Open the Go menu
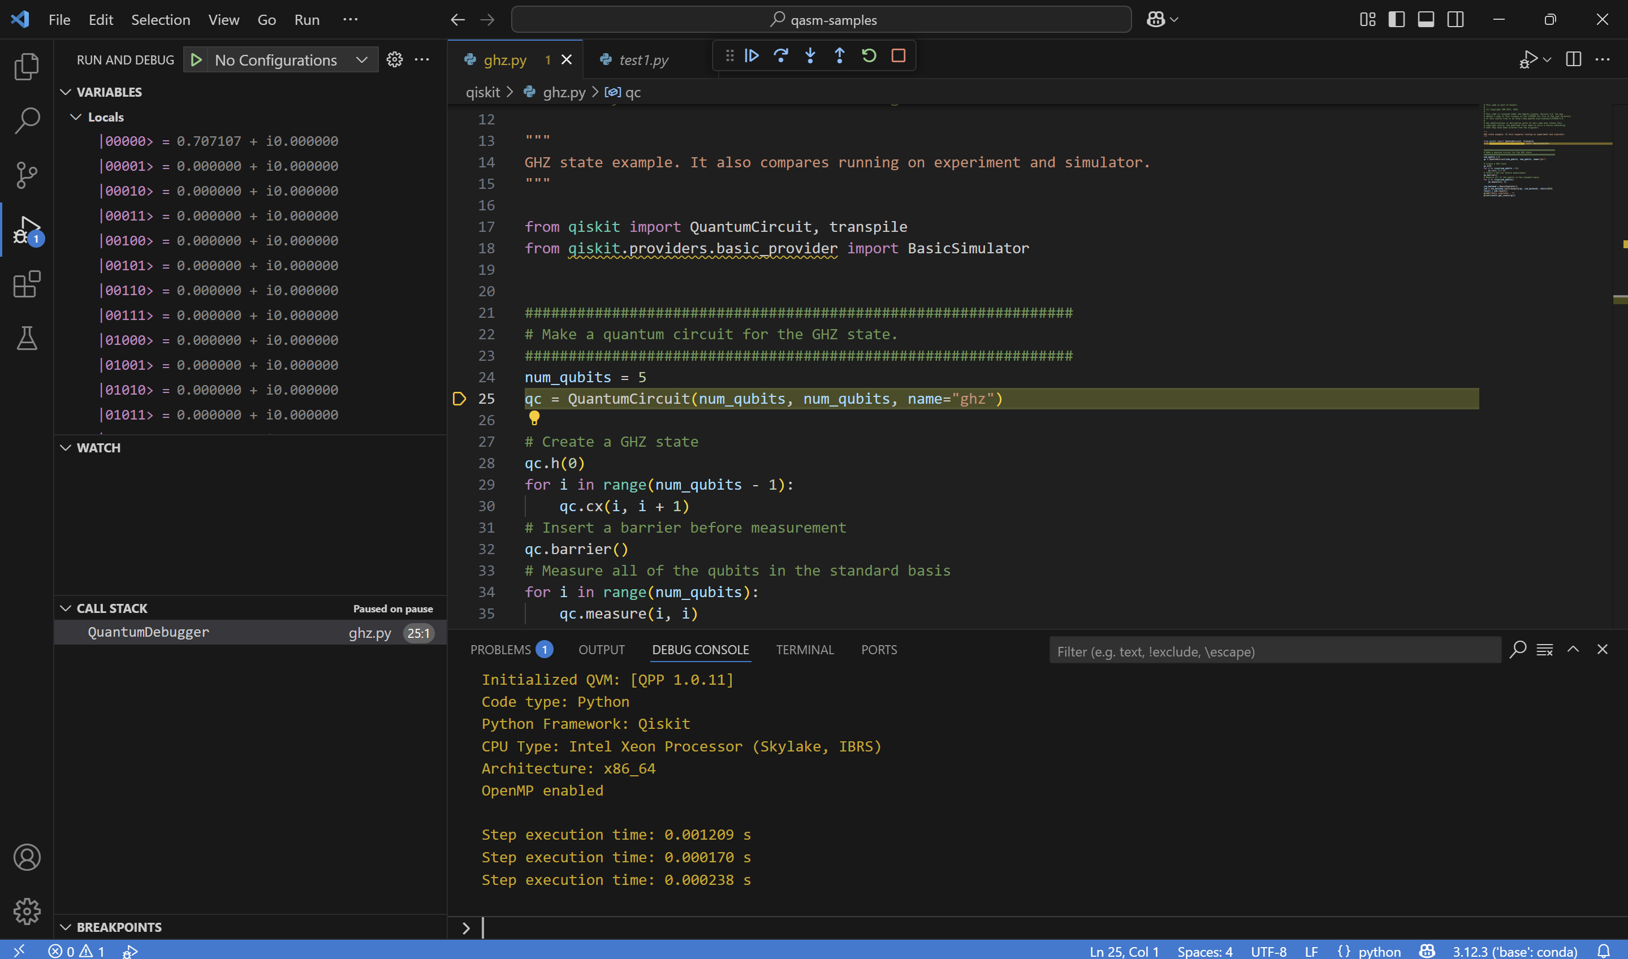This screenshot has width=1628, height=959. pos(267,19)
